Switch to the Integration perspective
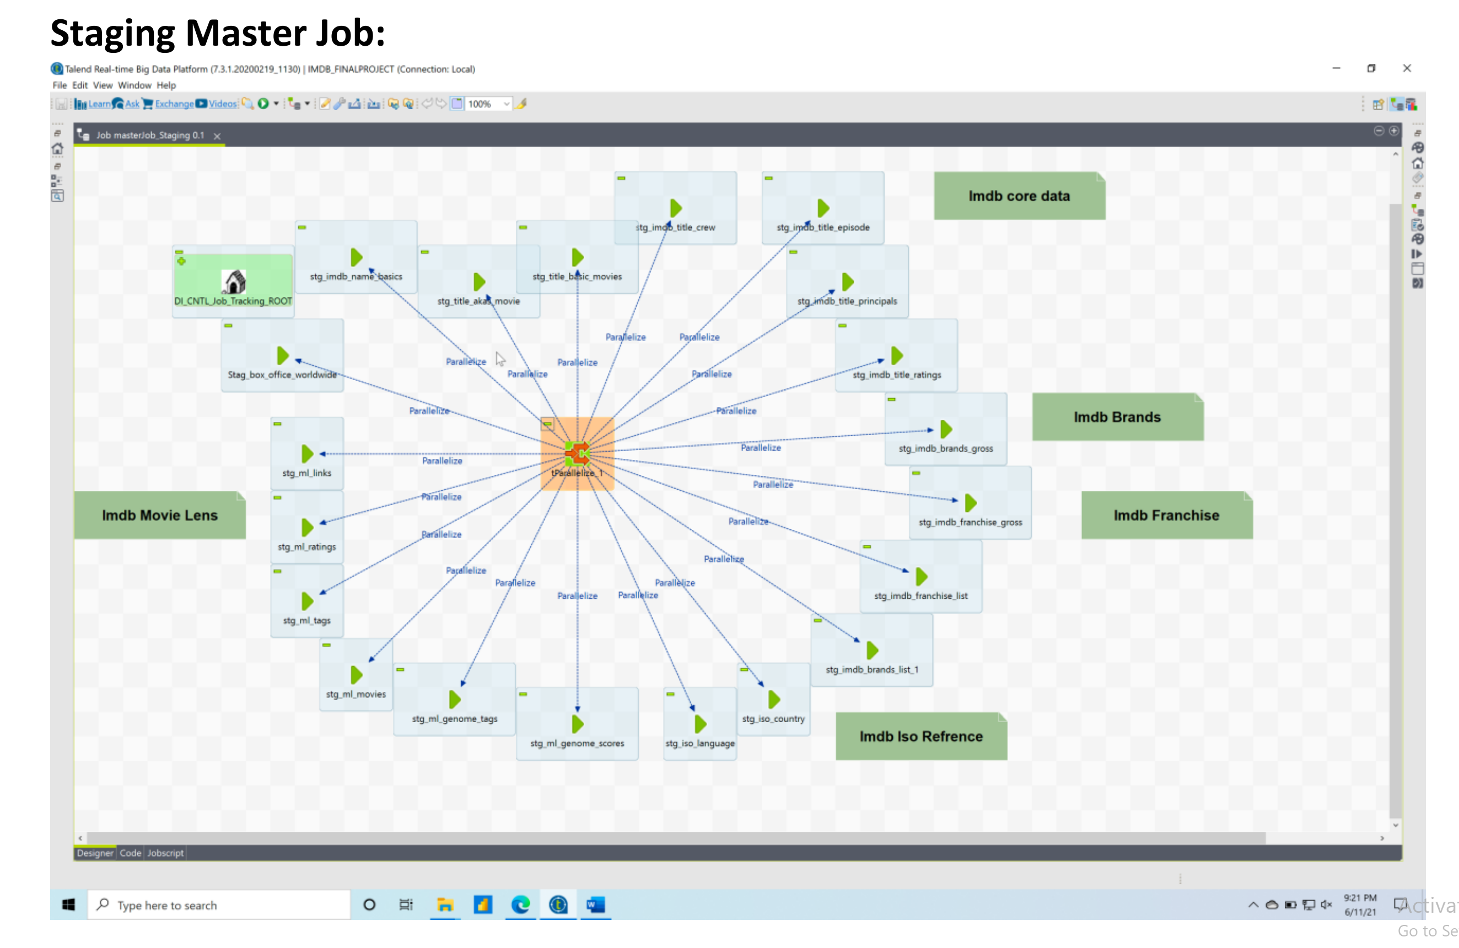This screenshot has height=948, width=1459. pos(1397,104)
